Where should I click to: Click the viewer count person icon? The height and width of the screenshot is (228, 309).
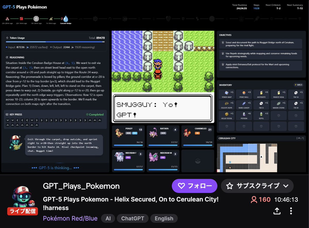254,200
